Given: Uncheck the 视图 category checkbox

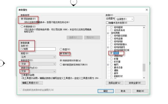Looking at the screenshot, I should pyautogui.click(x=111, y=53).
